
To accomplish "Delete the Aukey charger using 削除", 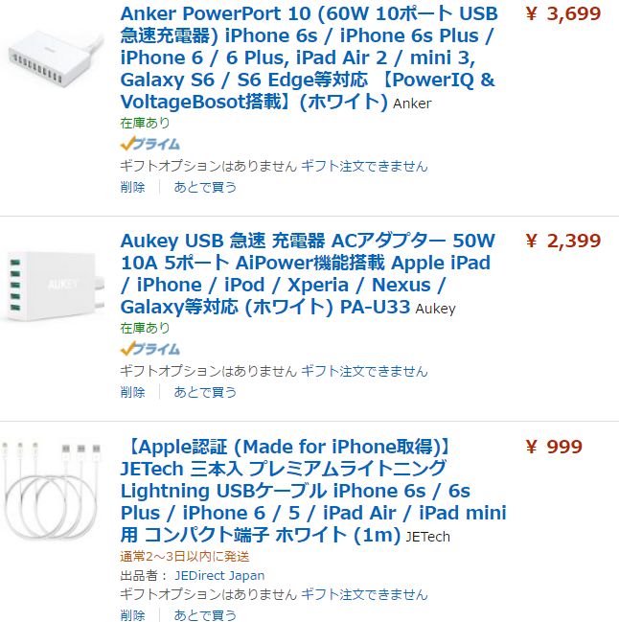I will coord(133,392).
